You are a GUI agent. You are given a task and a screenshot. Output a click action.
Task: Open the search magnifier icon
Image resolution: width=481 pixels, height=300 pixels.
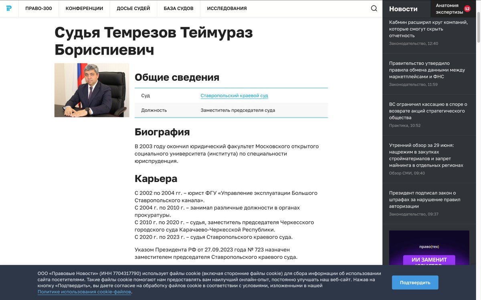[374, 8]
